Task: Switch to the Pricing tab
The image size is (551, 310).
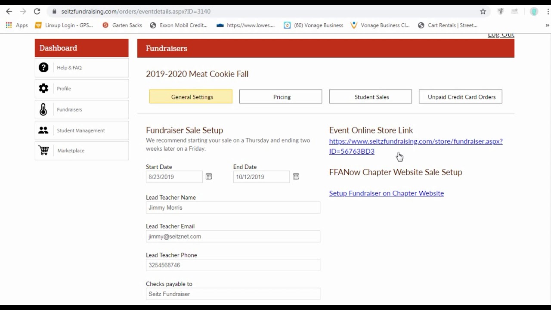Action: pyautogui.click(x=281, y=97)
